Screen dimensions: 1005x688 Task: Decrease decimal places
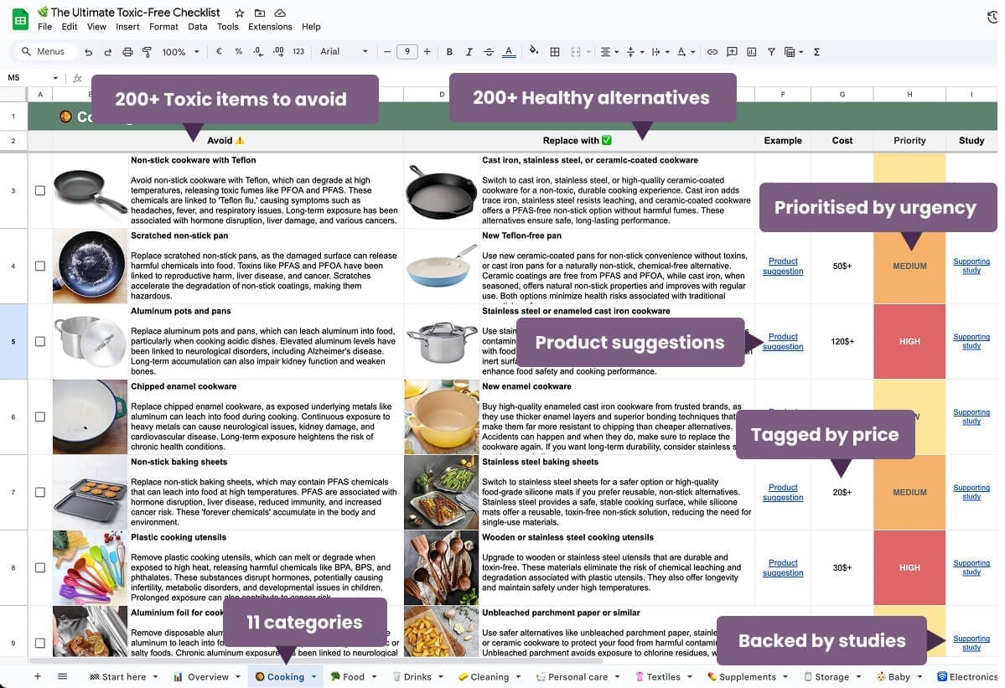(257, 51)
